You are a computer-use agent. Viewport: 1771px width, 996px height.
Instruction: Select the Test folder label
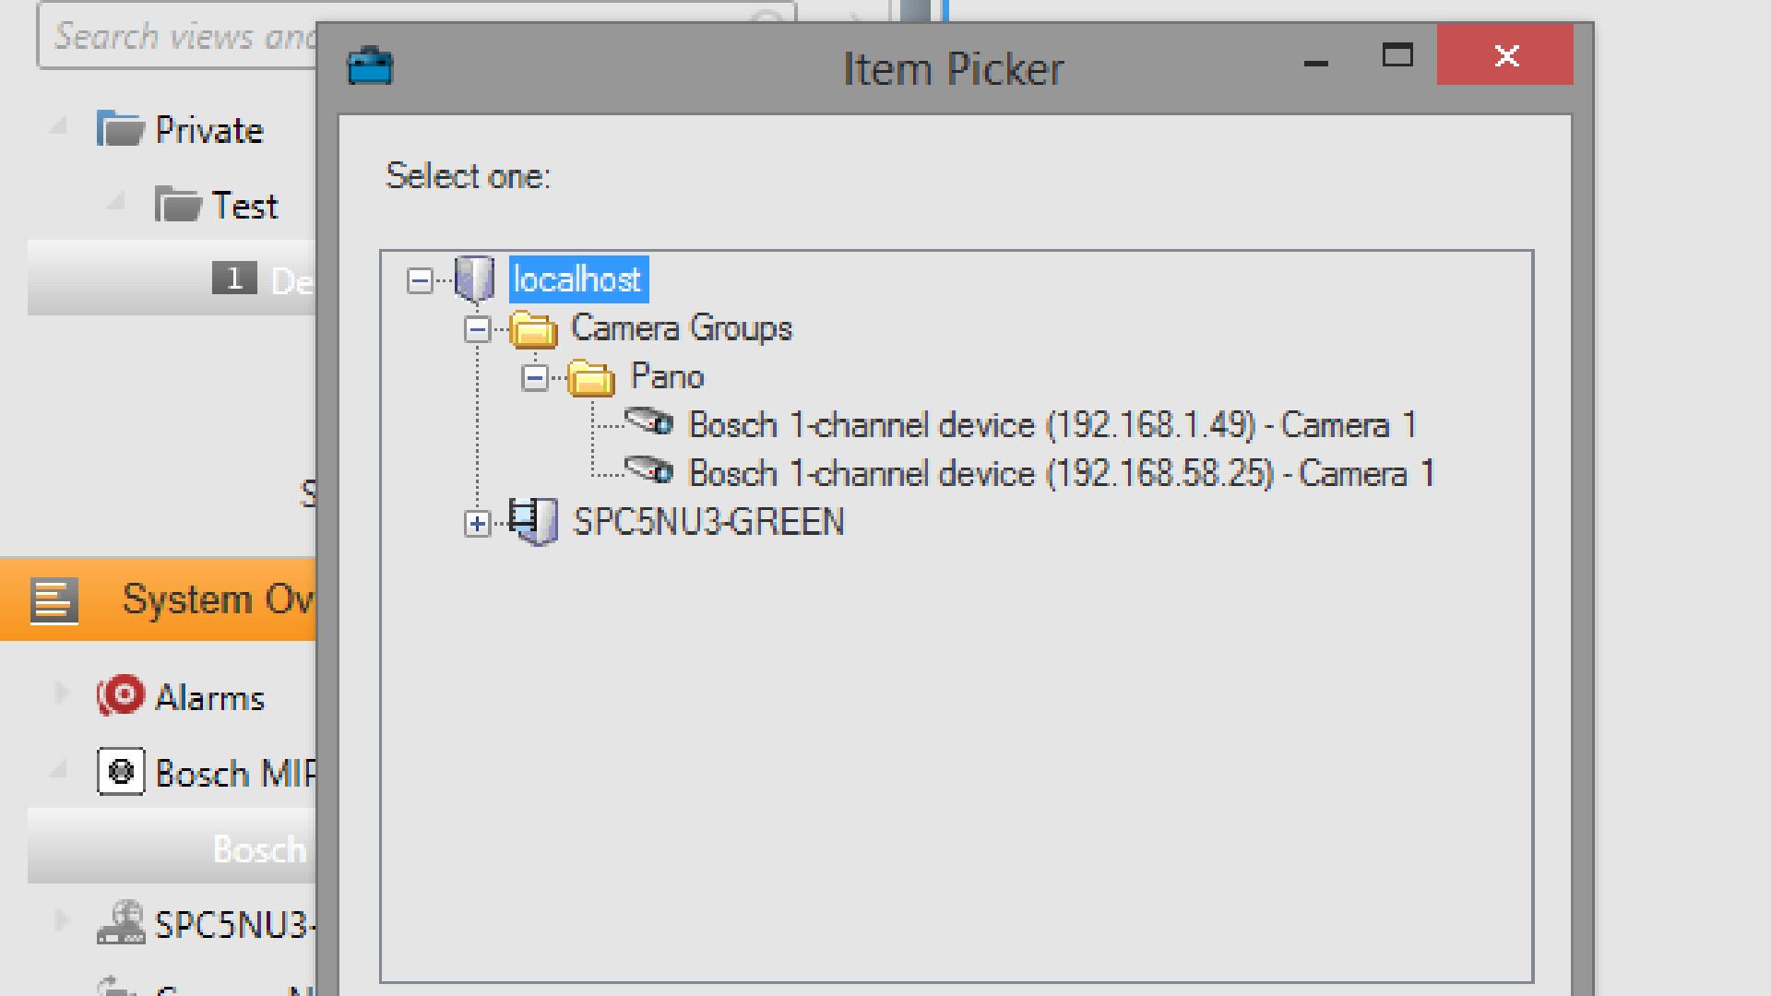coord(244,206)
